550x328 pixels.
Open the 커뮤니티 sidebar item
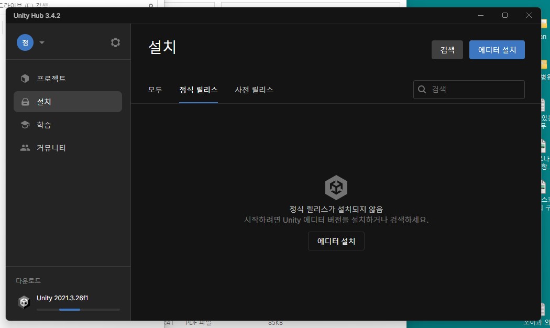(68, 148)
